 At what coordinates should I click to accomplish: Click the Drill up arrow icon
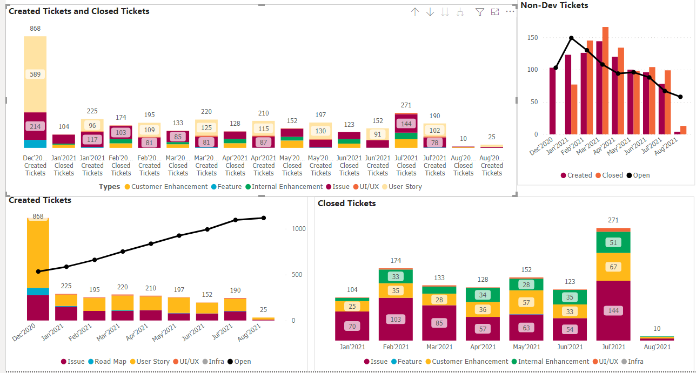click(415, 12)
